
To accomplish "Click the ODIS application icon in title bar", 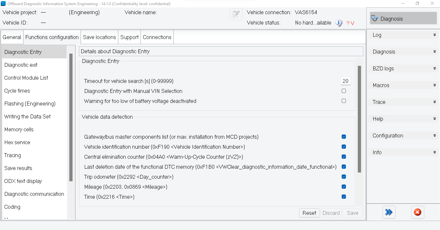I will 3,4.
